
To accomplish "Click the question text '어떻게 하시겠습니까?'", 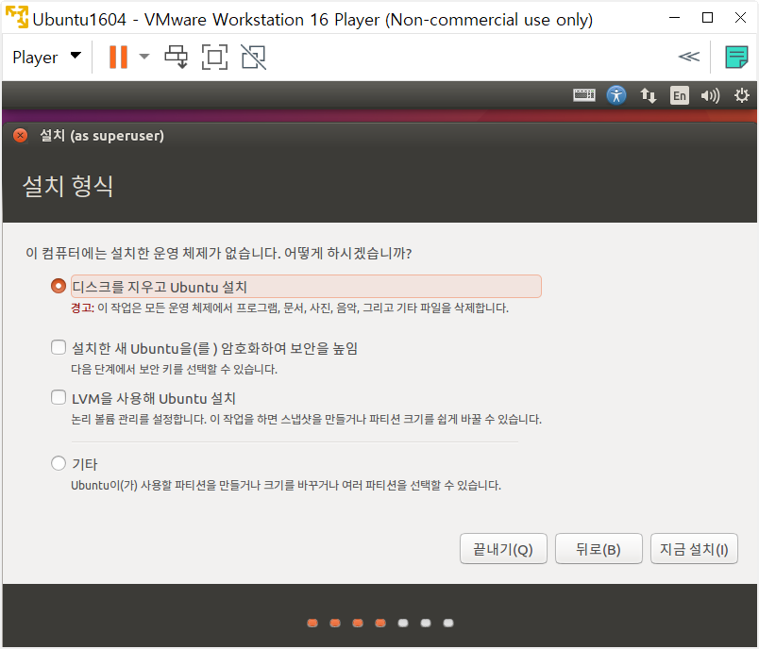I will (347, 253).
